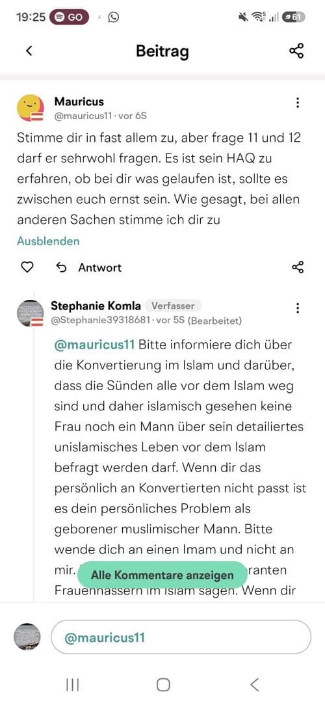325x705 pixels.
Task: Open Mauricus's profile avatar
Action: click(x=30, y=109)
